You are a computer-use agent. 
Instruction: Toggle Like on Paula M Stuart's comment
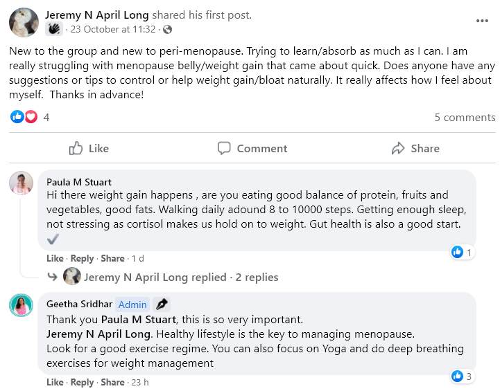tap(55, 258)
